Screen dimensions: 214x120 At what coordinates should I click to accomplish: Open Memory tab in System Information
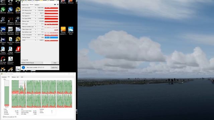(x=14, y=77)
